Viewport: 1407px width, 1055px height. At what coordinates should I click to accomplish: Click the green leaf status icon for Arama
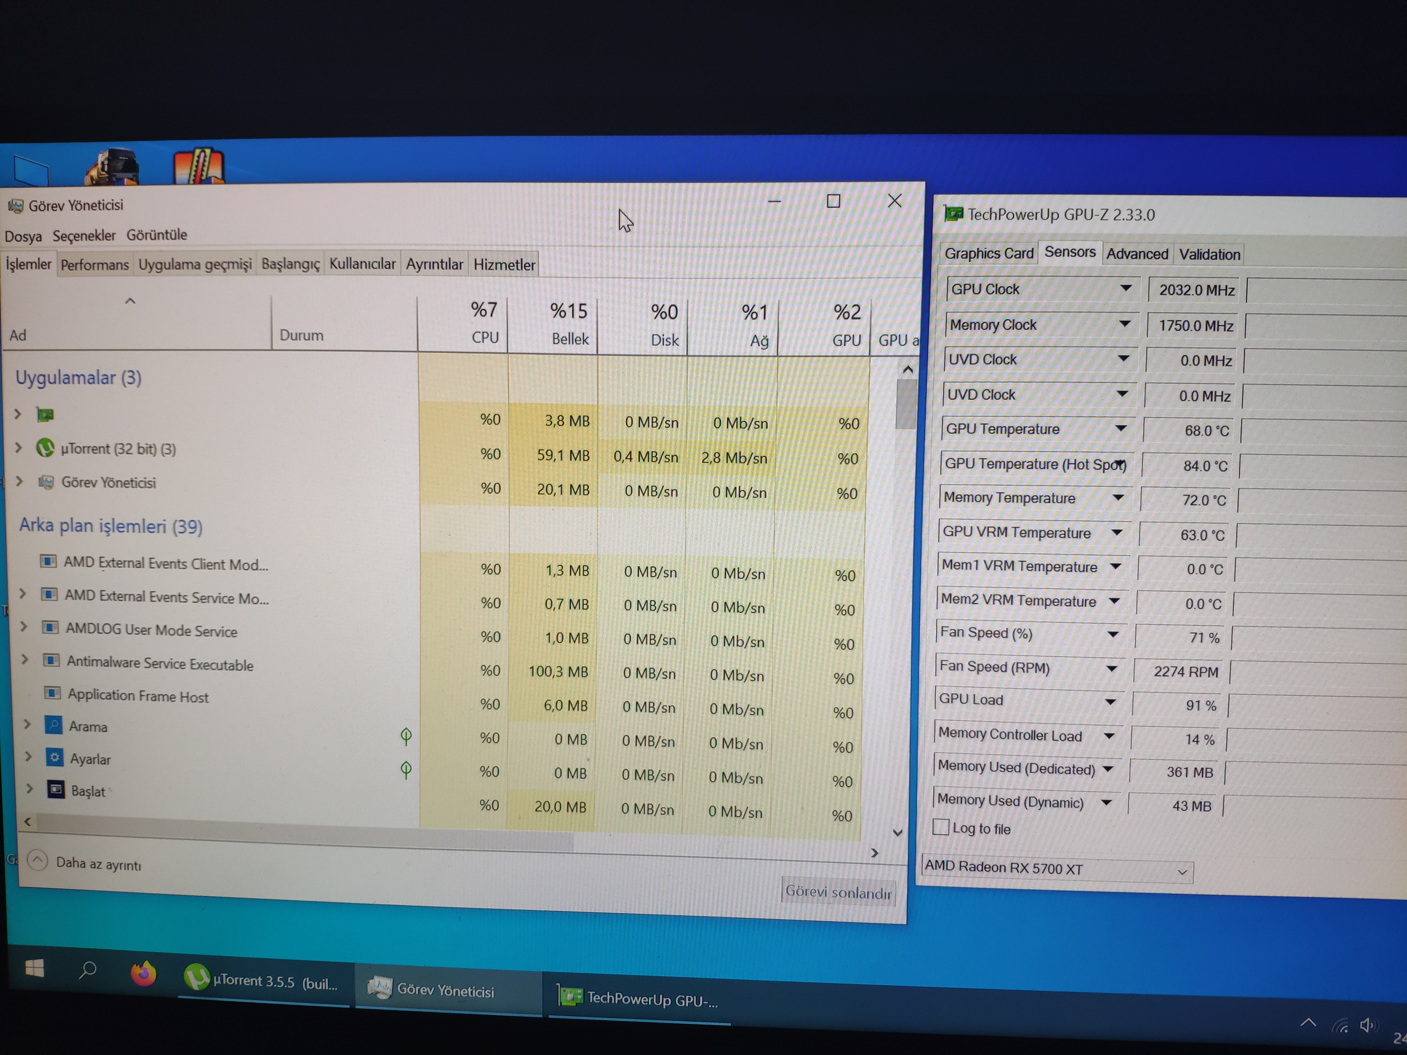pyautogui.click(x=406, y=736)
